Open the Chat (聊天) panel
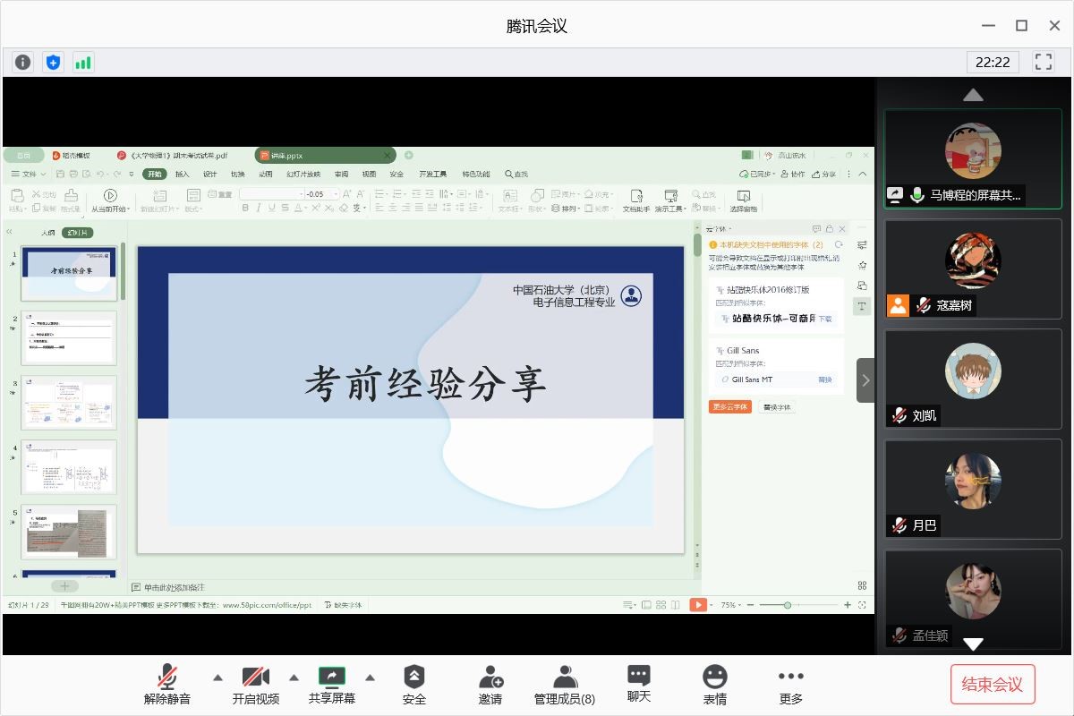The height and width of the screenshot is (716, 1074). [x=638, y=685]
